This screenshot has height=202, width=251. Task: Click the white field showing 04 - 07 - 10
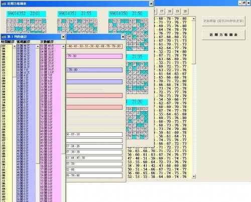(x=94, y=134)
